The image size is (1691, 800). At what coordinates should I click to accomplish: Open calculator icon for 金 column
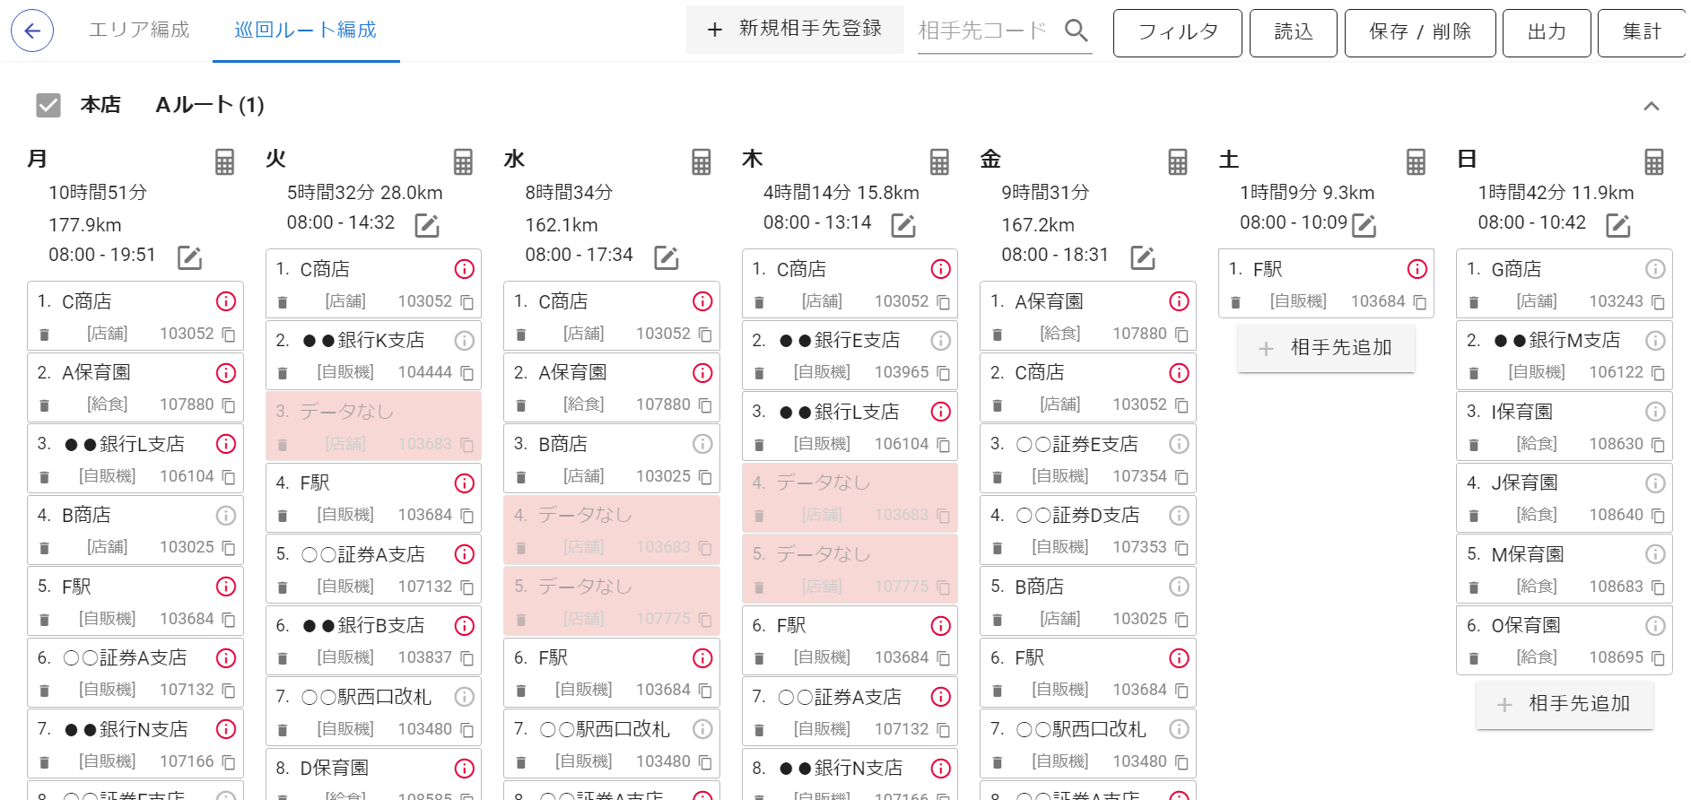(1178, 162)
